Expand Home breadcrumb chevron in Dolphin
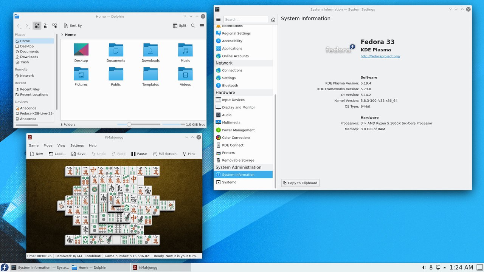This screenshot has height=272, width=484. point(62,35)
